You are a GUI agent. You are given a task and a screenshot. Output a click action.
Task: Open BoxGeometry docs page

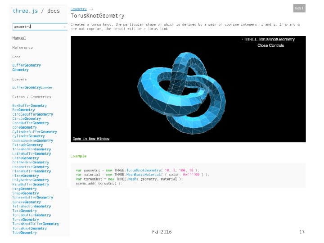(23, 110)
